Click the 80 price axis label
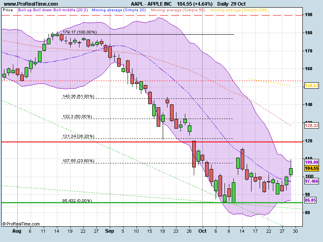Image resolution: width=323 pixels, height=242 pixels. point(308,213)
